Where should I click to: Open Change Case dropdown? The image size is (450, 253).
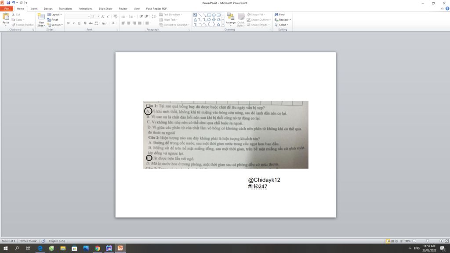(104, 23)
